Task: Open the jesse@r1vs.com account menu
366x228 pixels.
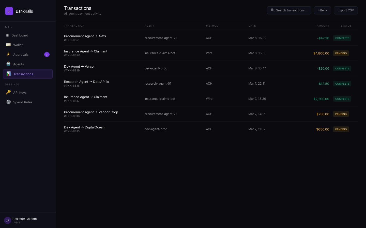Action: point(25,219)
